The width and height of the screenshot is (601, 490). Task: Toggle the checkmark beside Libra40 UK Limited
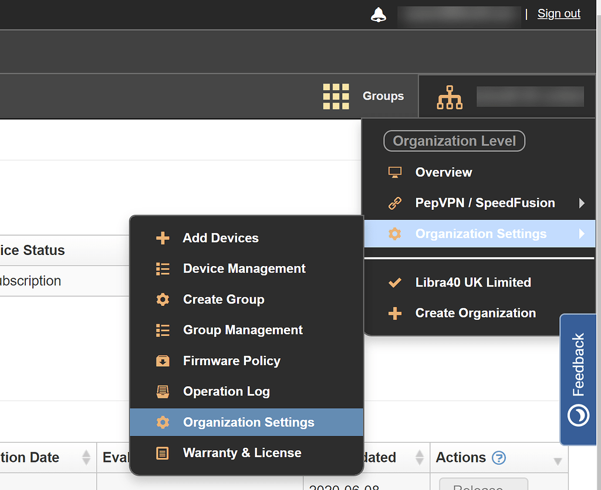pyautogui.click(x=395, y=282)
